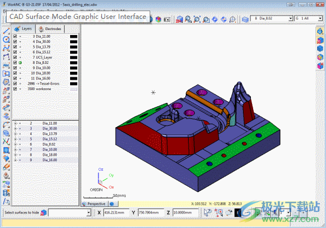Click the Y coordinate input field

pyautogui.click(x=151, y=212)
